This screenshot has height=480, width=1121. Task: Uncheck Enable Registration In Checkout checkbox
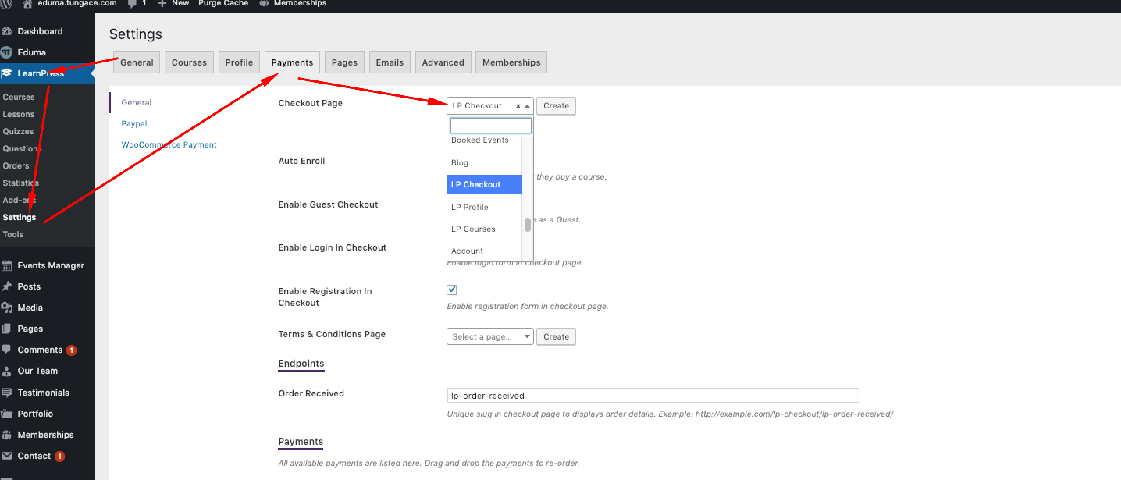(452, 290)
